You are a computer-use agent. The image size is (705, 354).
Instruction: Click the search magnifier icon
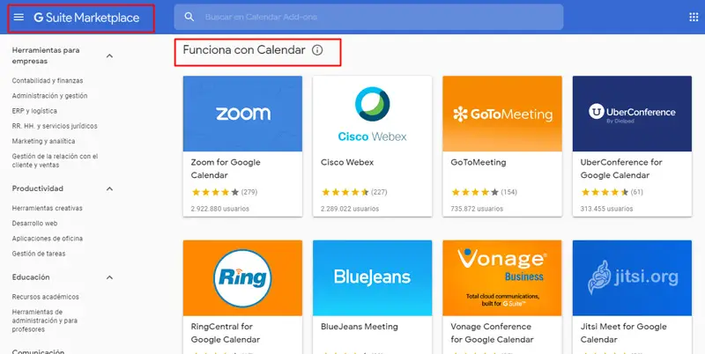tap(189, 18)
